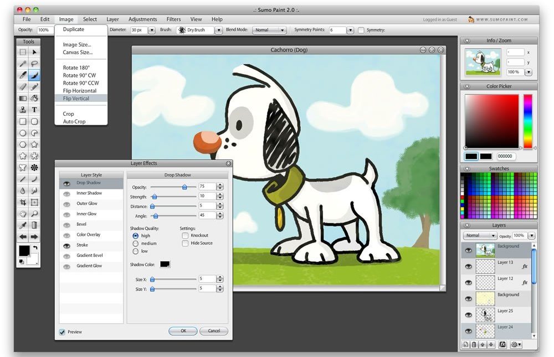
Task: Open the layer Opacity dropdown arrow
Action: (x=531, y=236)
